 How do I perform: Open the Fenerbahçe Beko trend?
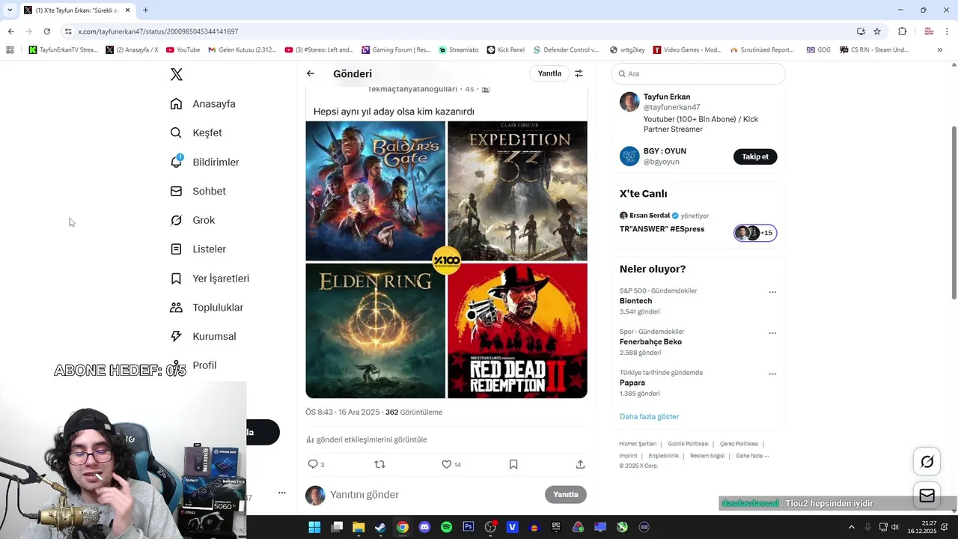pyautogui.click(x=650, y=342)
